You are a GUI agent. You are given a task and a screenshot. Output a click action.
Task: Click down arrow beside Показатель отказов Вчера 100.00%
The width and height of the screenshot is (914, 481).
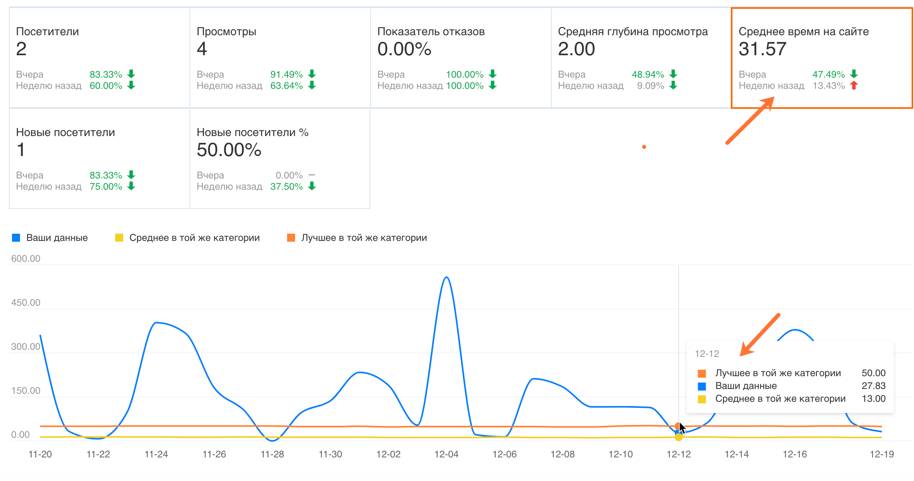click(x=493, y=74)
